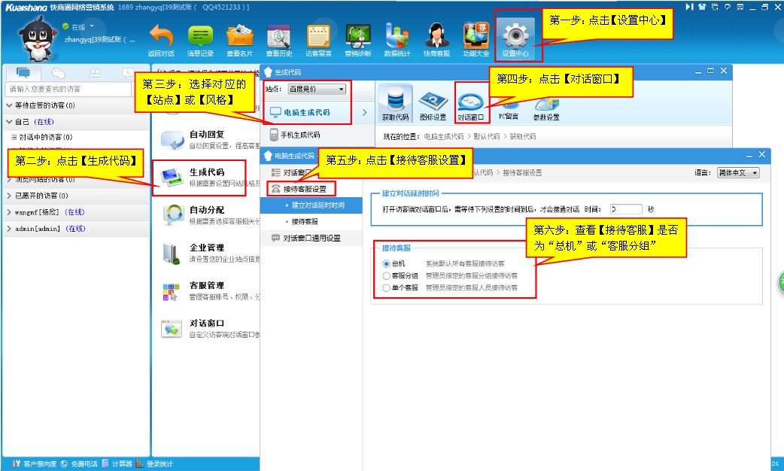
Task: Select the 总机 radio button
Action: click(387, 264)
